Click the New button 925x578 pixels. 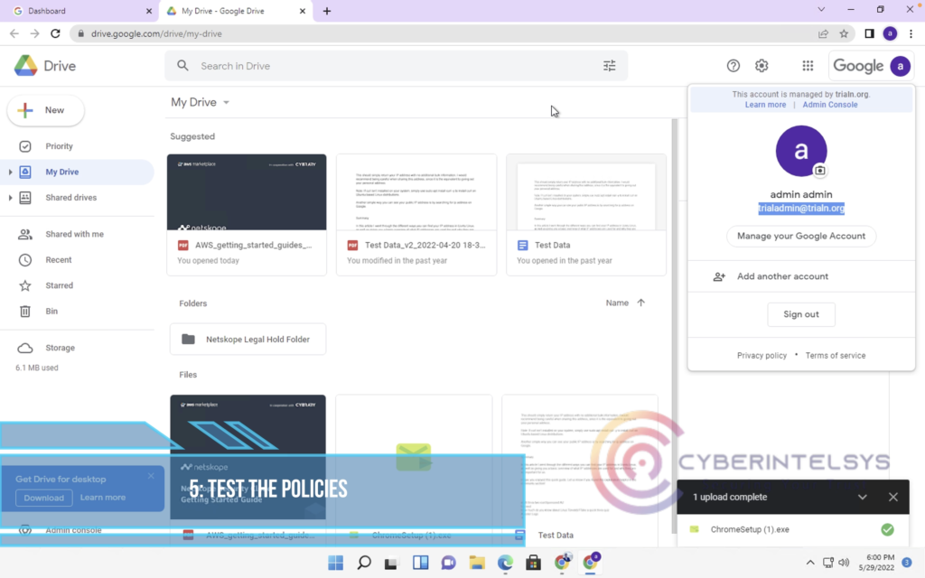(46, 110)
